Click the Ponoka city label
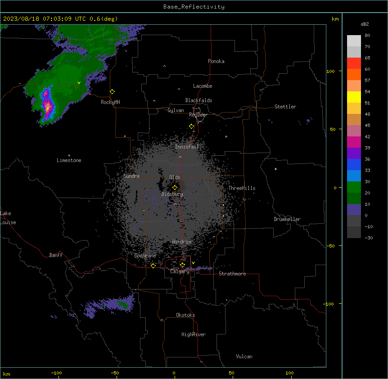The image size is (388, 379). [x=216, y=61]
